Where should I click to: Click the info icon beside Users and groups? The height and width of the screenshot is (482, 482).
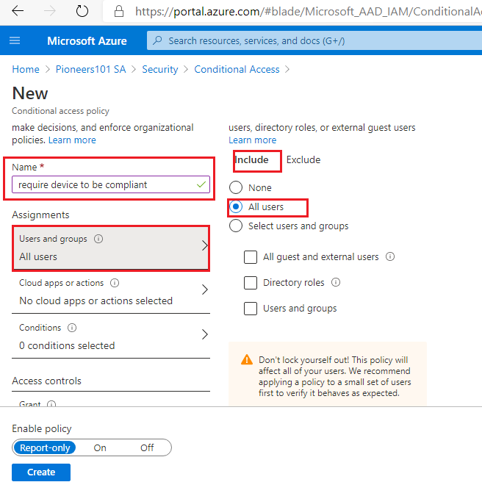(98, 239)
